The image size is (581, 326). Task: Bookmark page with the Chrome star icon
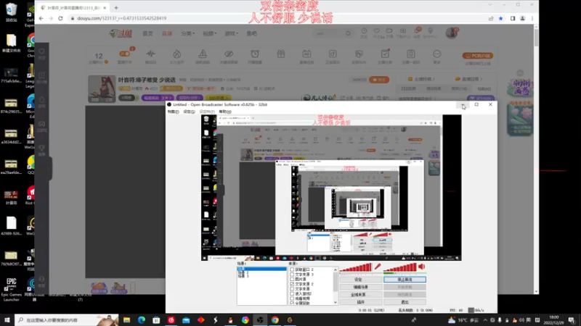501,18
